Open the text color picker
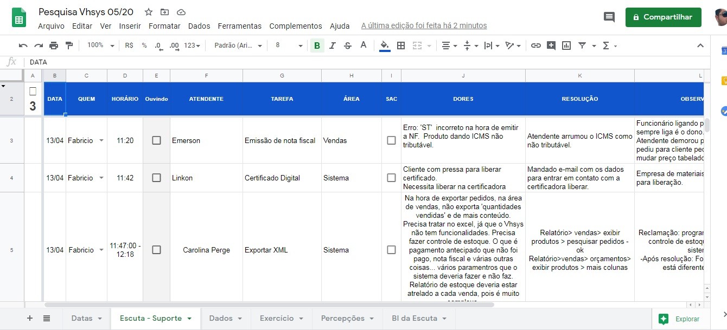The image size is (727, 330). (363, 46)
